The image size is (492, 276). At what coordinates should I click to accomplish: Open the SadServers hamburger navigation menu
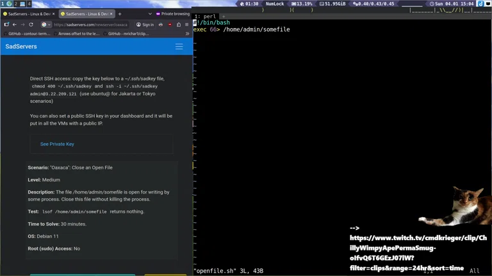[179, 47]
